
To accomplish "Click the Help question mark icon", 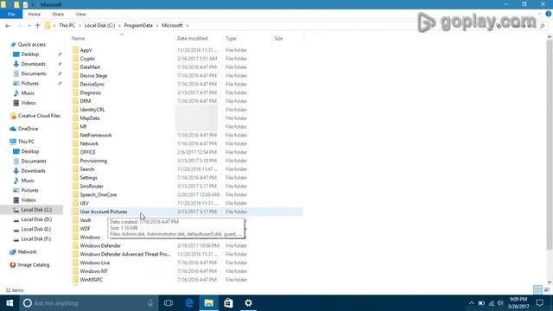I will coord(549,14).
